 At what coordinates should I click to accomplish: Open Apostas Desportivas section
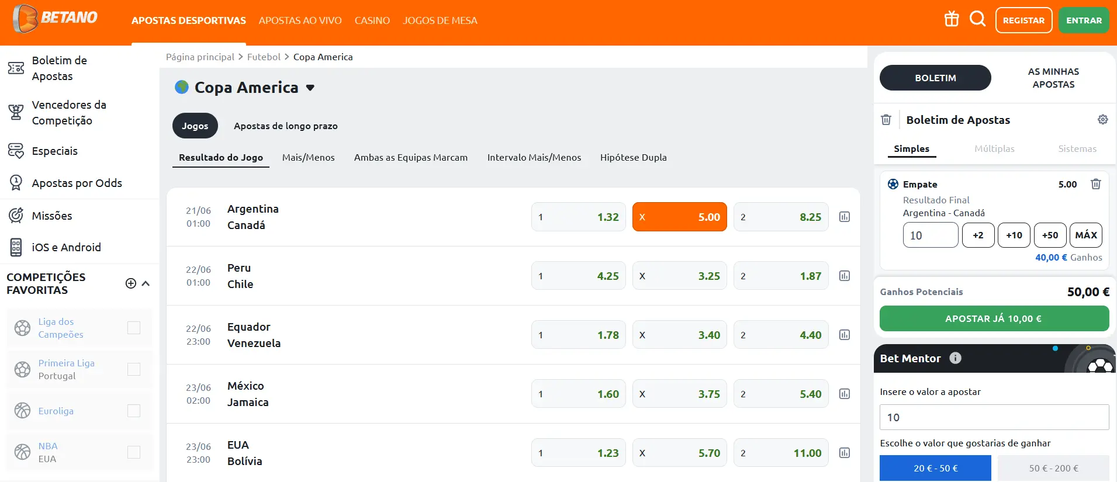click(x=189, y=20)
